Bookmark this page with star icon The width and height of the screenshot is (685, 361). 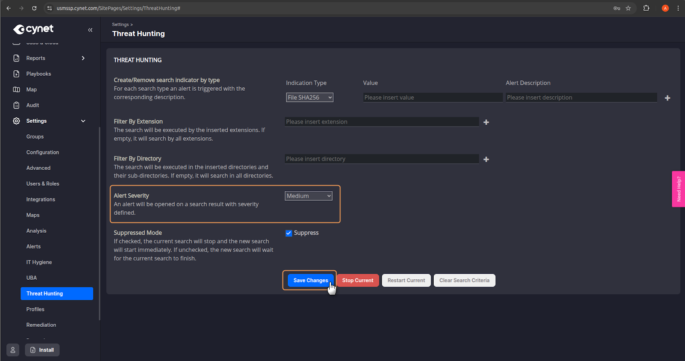pyautogui.click(x=628, y=8)
